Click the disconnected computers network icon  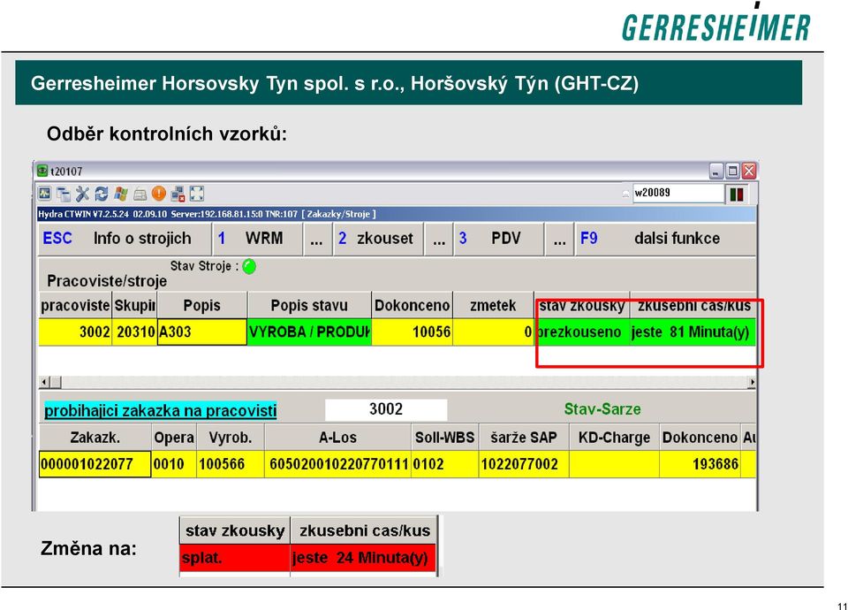178,194
